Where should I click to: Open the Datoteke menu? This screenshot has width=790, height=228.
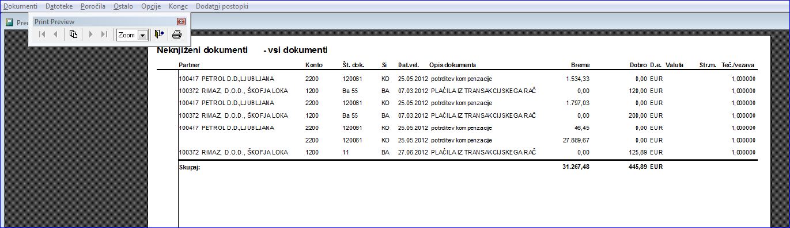59,6
